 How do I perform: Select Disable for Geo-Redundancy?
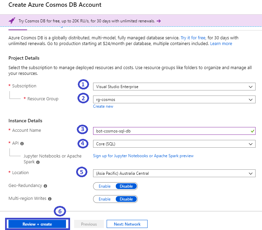pyautogui.click(x=126, y=186)
